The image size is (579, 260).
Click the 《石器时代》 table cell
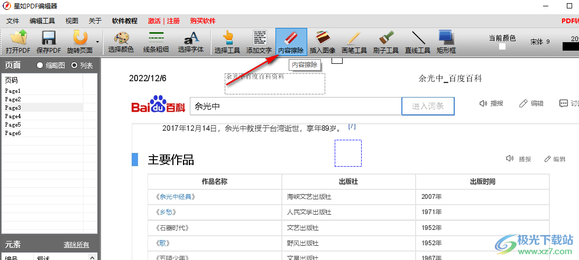coord(215,228)
